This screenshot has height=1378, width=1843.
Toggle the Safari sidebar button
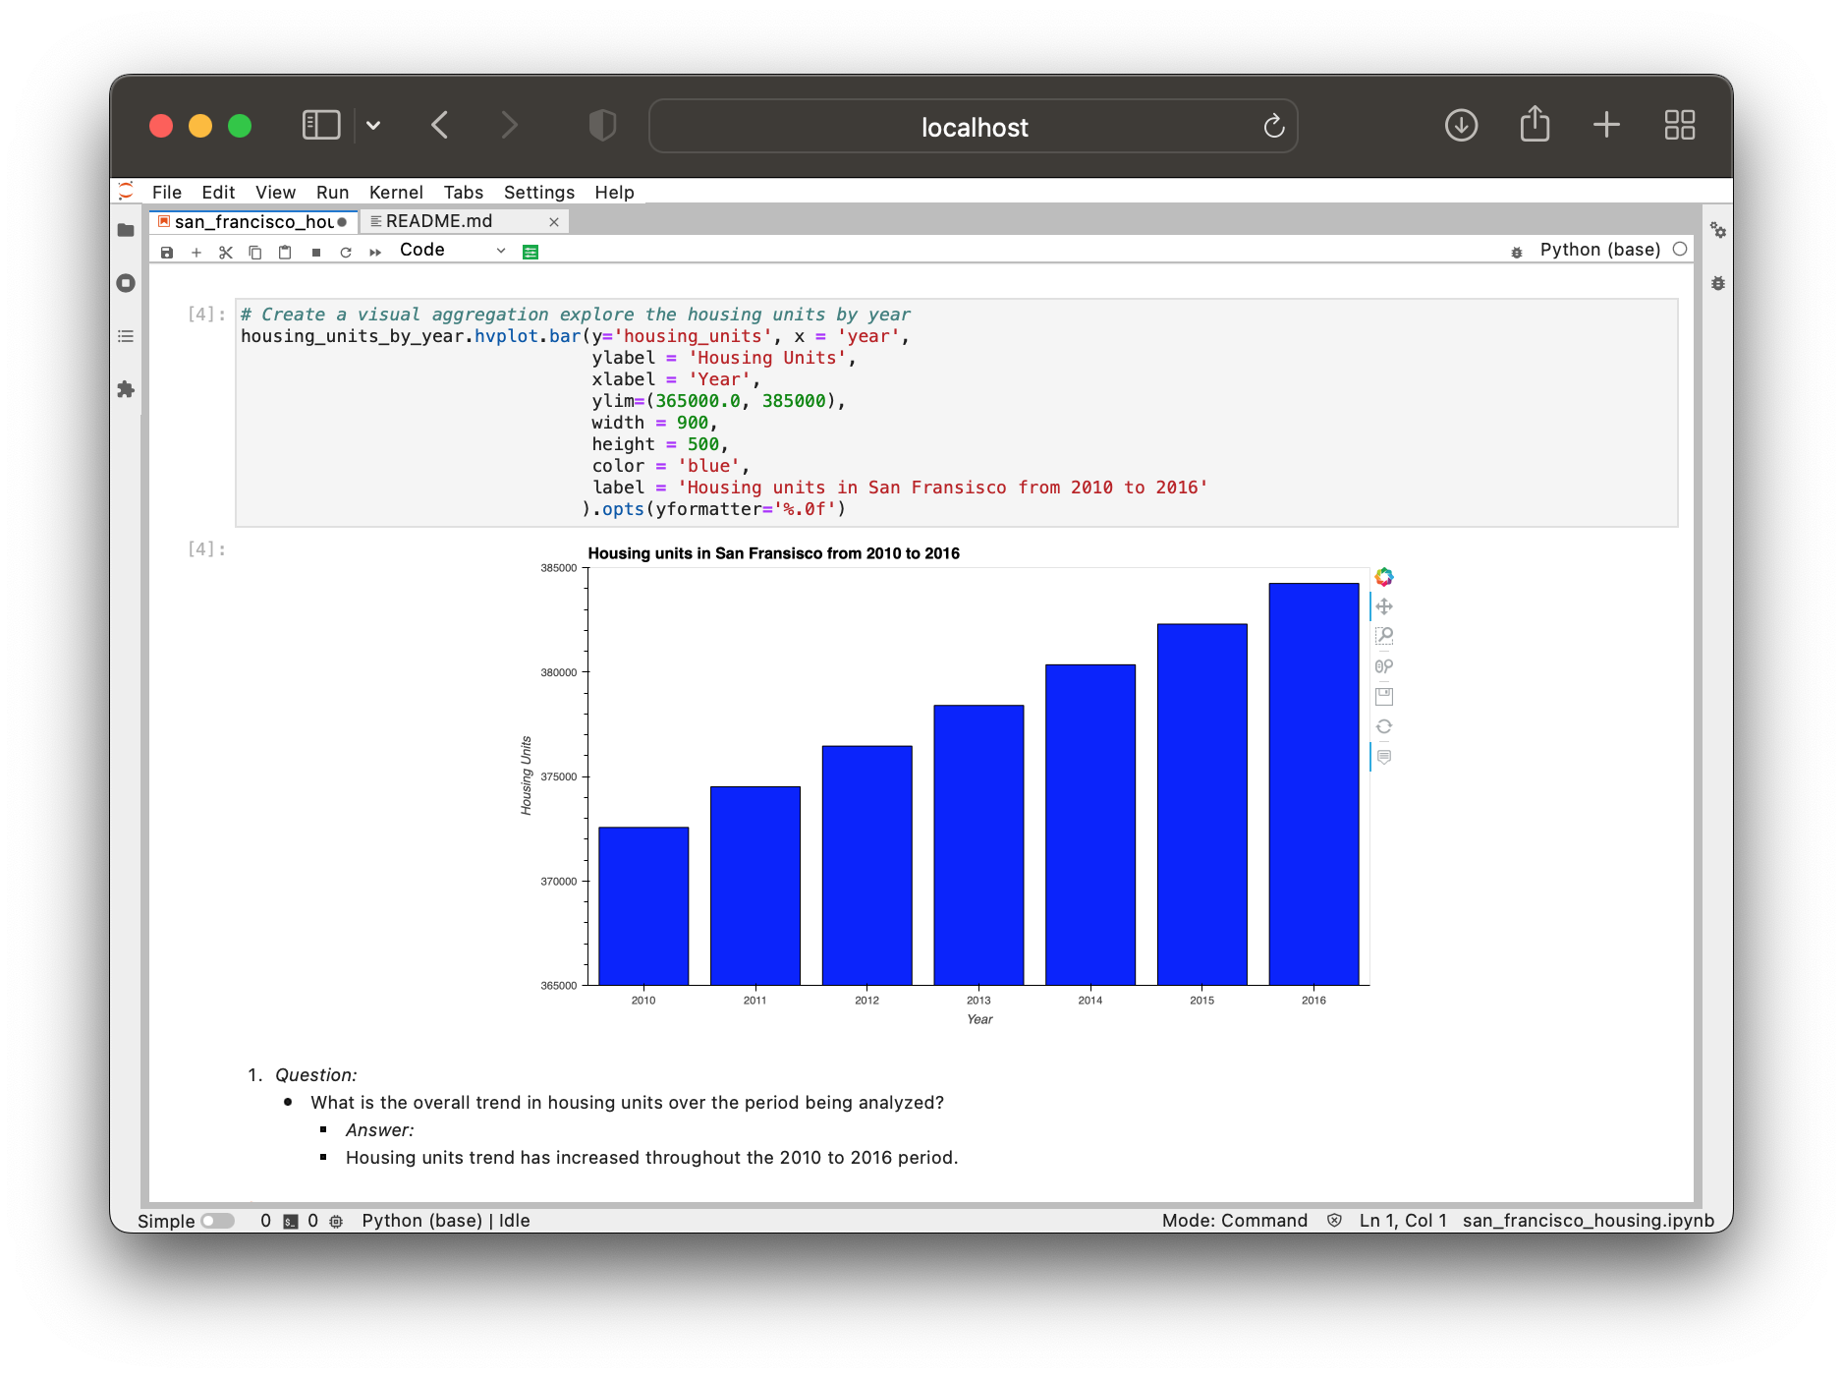321,126
